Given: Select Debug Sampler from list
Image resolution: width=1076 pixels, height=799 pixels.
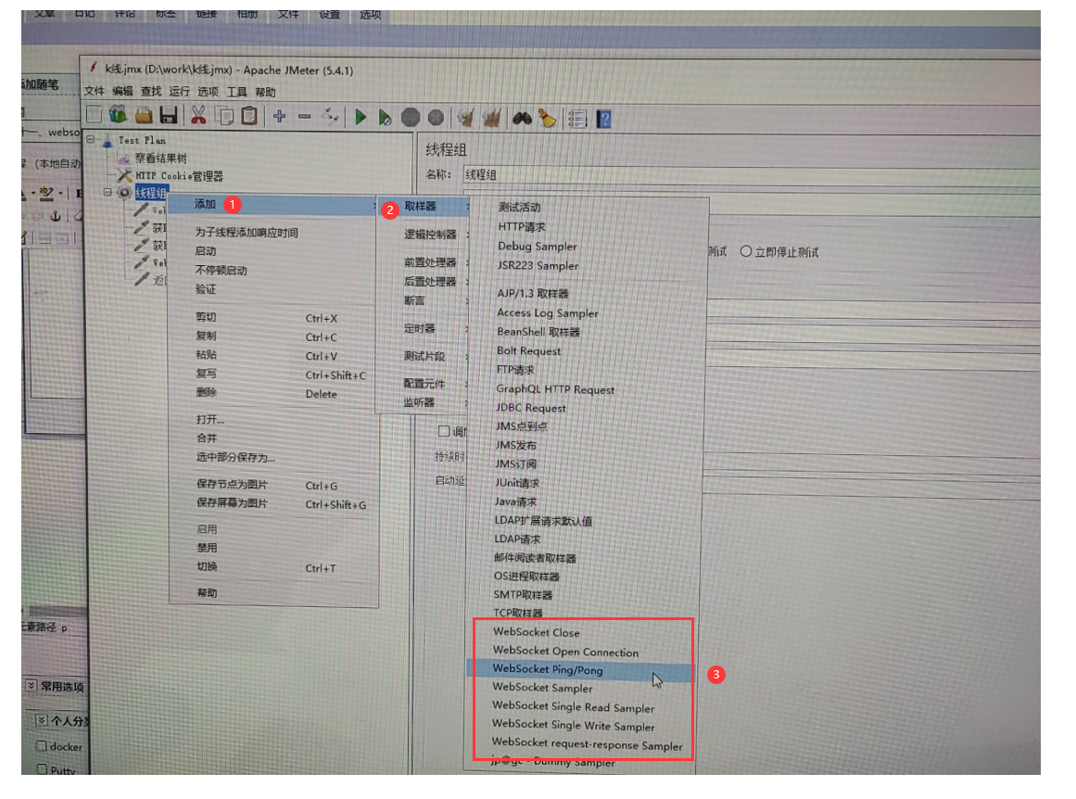Looking at the screenshot, I should [x=538, y=247].
